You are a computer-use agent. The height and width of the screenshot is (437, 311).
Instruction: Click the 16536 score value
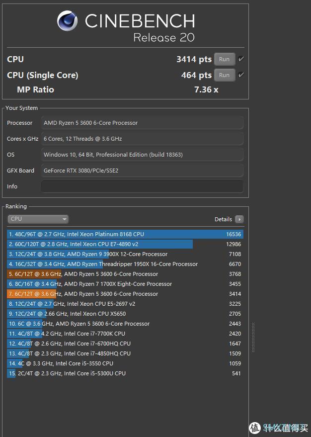(233, 234)
